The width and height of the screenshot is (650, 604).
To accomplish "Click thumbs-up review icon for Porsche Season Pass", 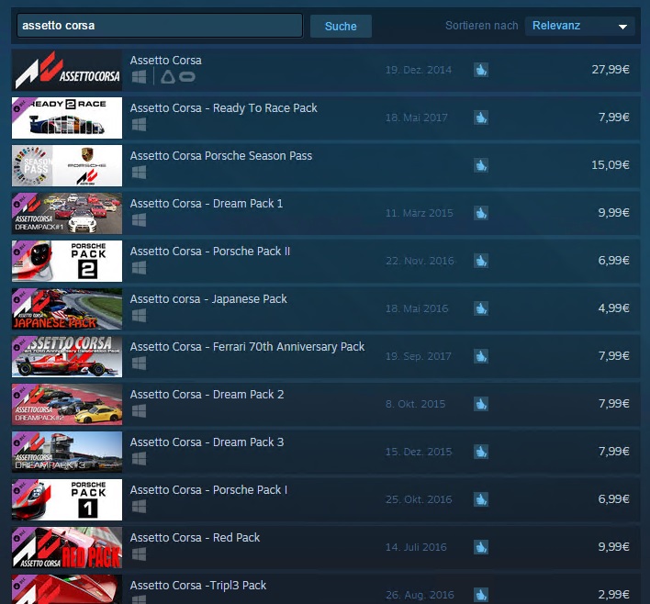I will click(481, 165).
